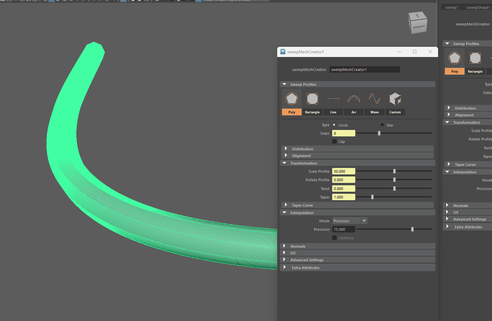Switch to the sweepShape1 tab

click(478, 7)
